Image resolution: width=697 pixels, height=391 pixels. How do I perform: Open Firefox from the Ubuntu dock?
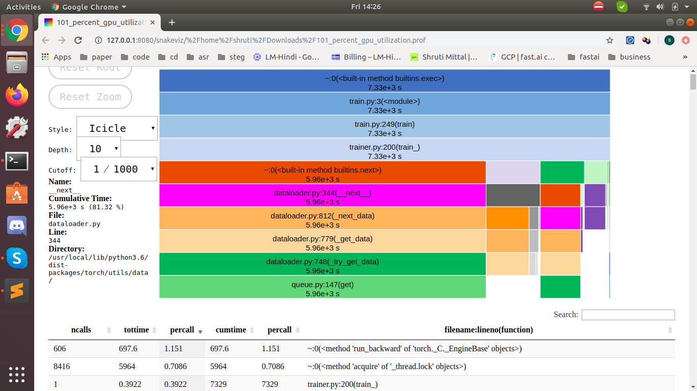[x=17, y=95]
